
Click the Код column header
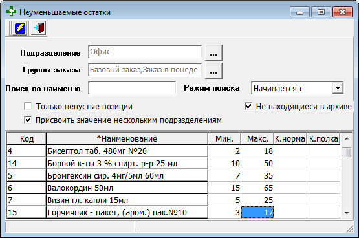tap(27, 138)
